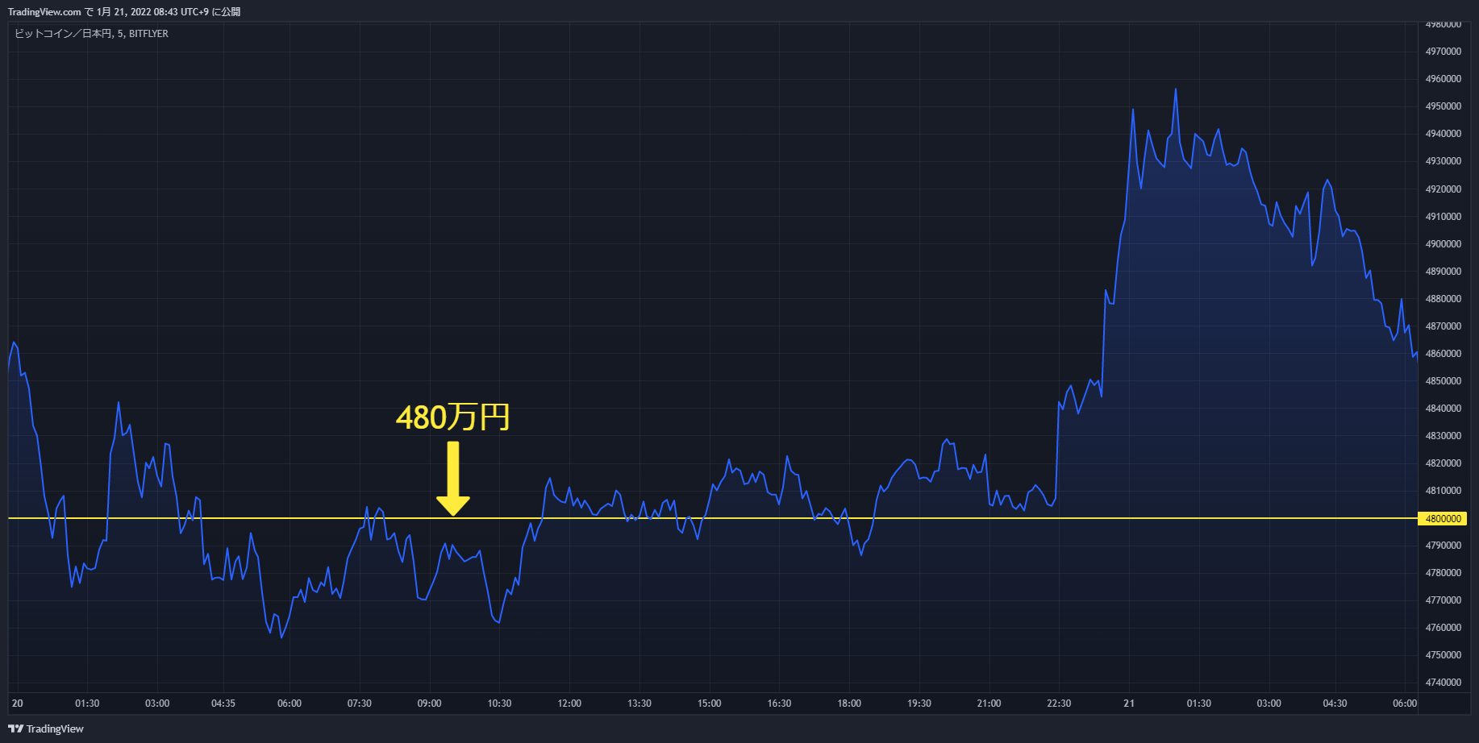This screenshot has height=743, width=1479.
Task: Click the TradingView.com publish date header text
Action: 124,11
